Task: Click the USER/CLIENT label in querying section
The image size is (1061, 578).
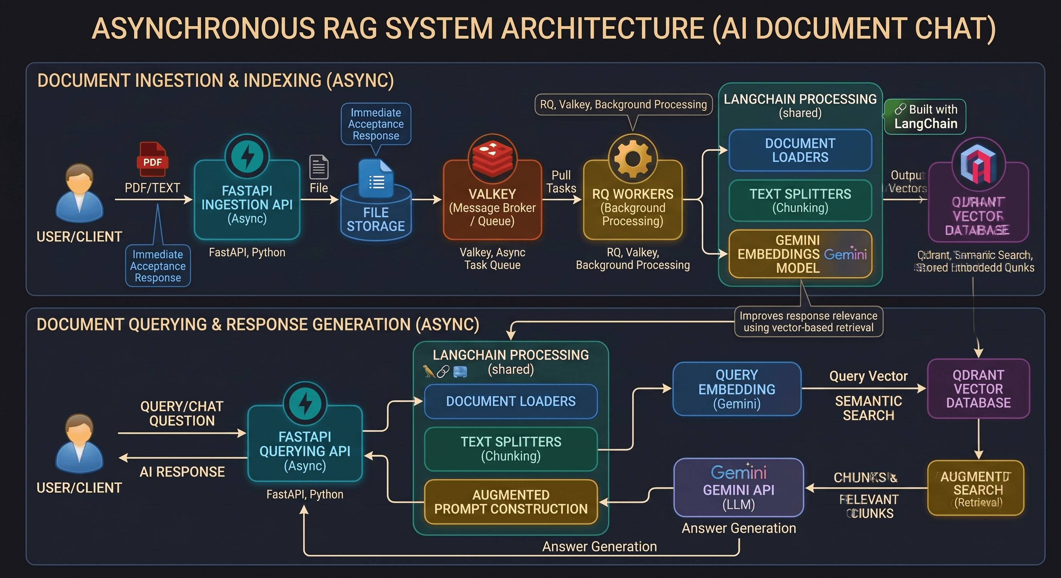Action: pyautogui.click(x=79, y=488)
